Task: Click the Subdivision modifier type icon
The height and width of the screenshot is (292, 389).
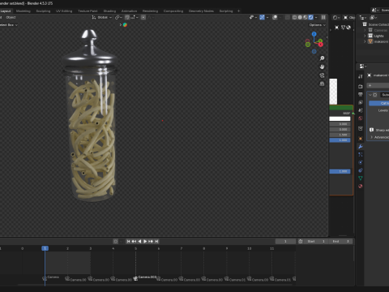Action: (x=375, y=95)
